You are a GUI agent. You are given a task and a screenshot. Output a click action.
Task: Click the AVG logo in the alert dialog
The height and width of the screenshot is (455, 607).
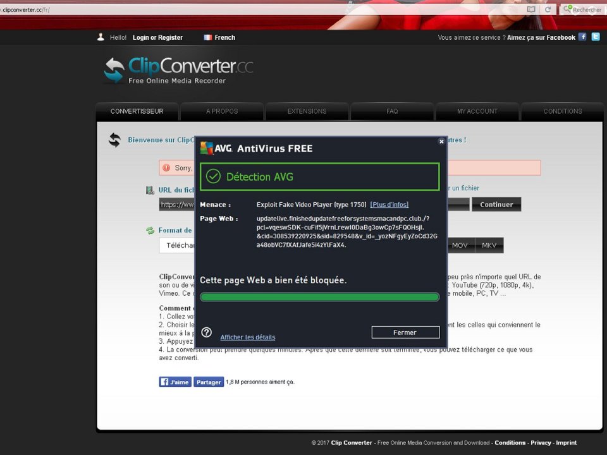pyautogui.click(x=209, y=148)
